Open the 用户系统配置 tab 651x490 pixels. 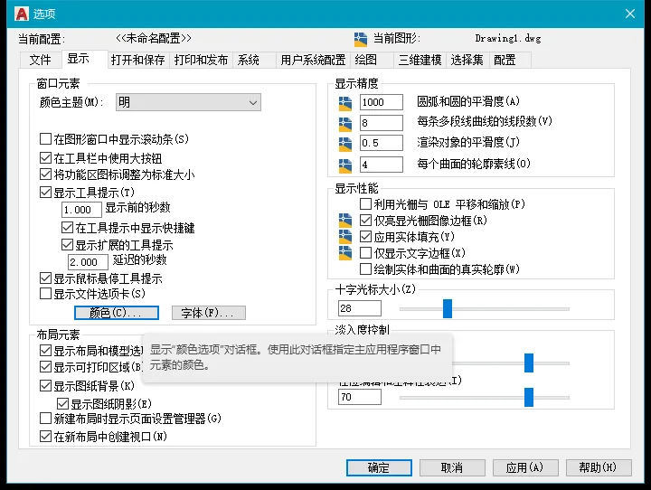313,60
